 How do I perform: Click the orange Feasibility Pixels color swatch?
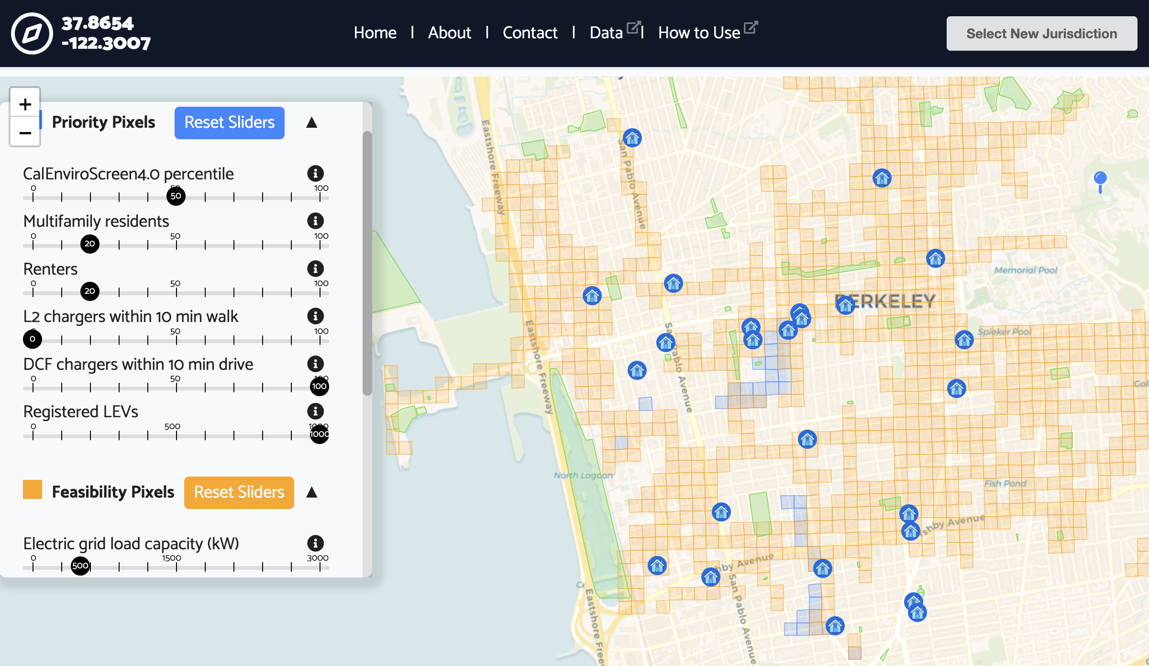(33, 490)
